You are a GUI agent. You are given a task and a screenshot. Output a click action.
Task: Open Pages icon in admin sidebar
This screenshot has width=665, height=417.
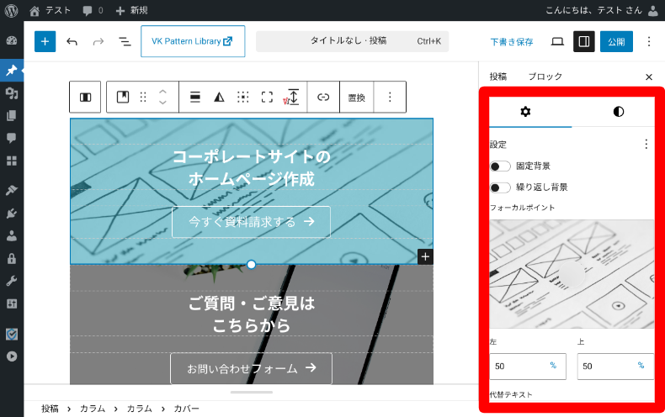click(x=12, y=115)
